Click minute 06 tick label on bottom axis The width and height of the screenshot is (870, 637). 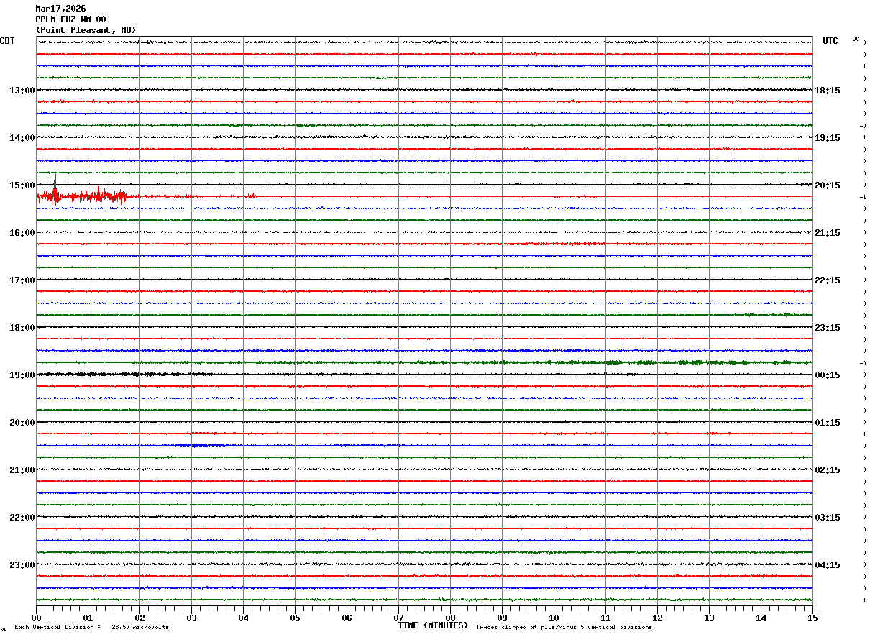(347, 618)
